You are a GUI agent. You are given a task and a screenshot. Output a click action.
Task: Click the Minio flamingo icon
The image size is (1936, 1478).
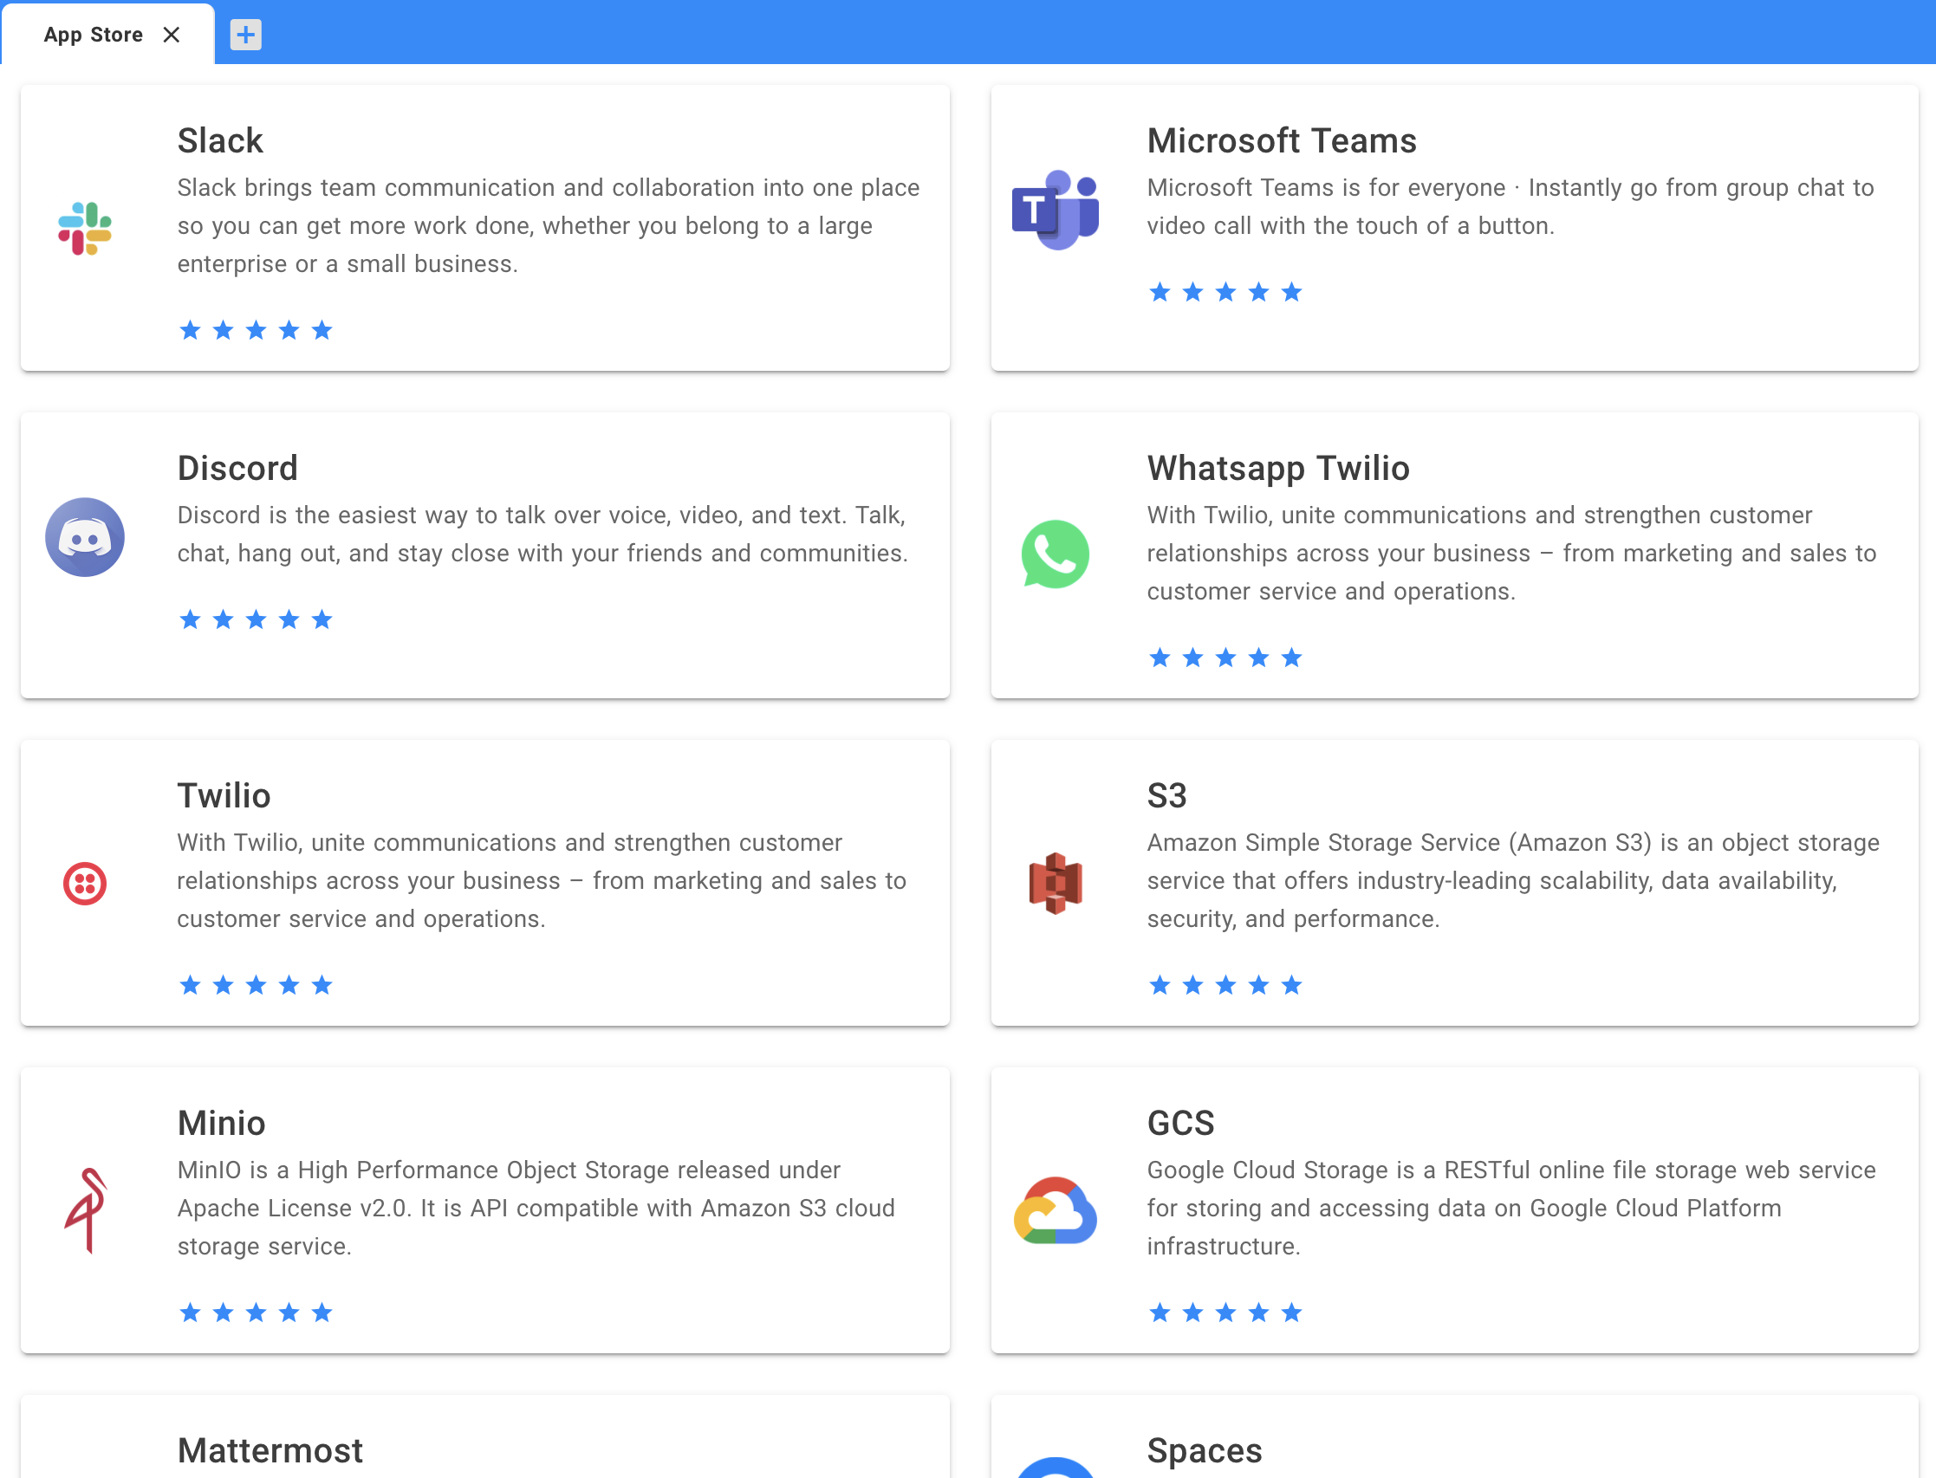pos(84,1209)
